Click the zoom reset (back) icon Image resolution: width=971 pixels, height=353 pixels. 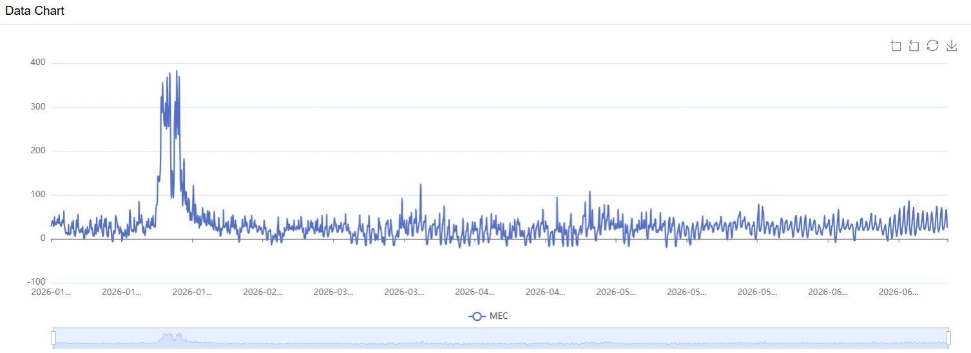(x=914, y=46)
